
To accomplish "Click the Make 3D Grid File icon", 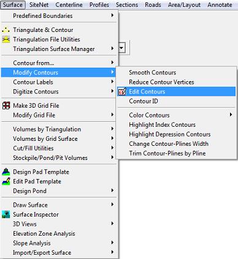I will point(6,106).
